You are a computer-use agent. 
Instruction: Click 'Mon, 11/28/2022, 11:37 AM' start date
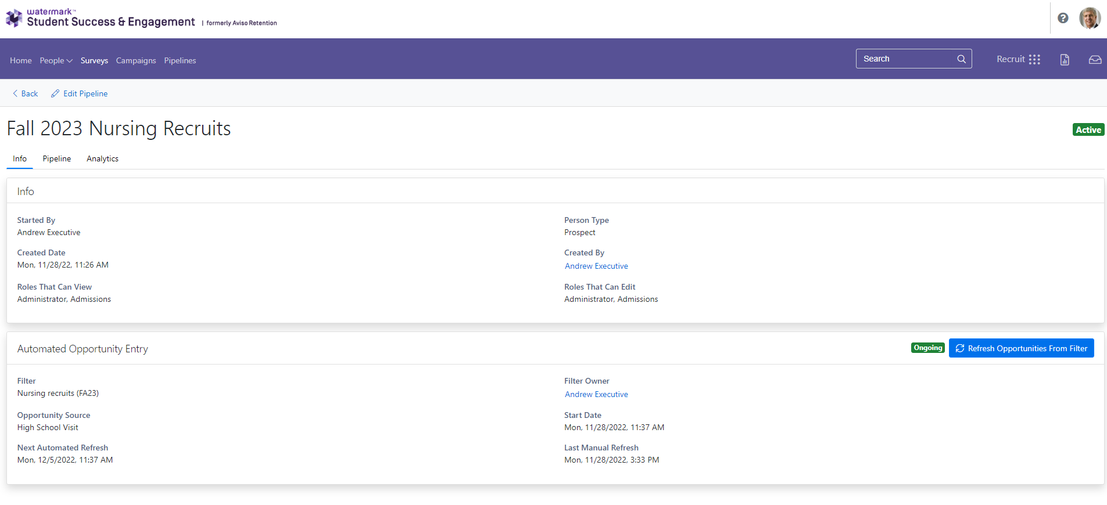(x=614, y=427)
